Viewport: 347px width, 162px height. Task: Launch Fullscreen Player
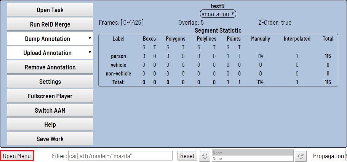[x=50, y=96]
